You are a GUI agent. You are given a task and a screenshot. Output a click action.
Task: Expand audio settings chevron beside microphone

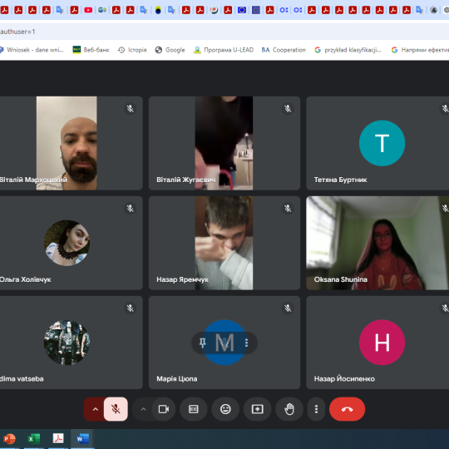click(x=96, y=409)
